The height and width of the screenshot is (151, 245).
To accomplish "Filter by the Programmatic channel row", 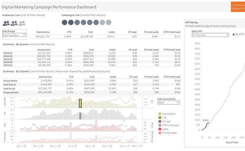I will pyautogui.click(x=12, y=92).
